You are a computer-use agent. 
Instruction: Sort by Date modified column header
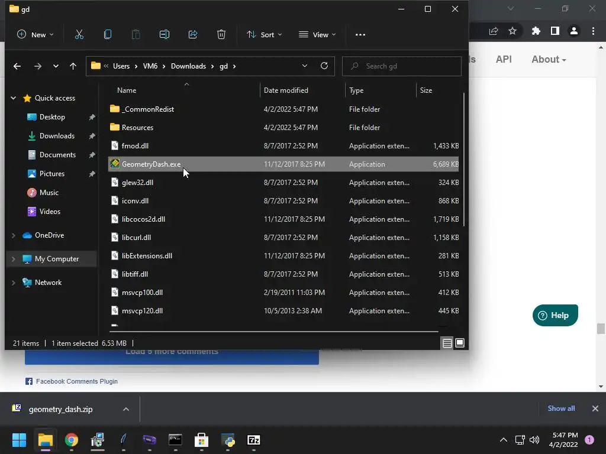point(286,90)
